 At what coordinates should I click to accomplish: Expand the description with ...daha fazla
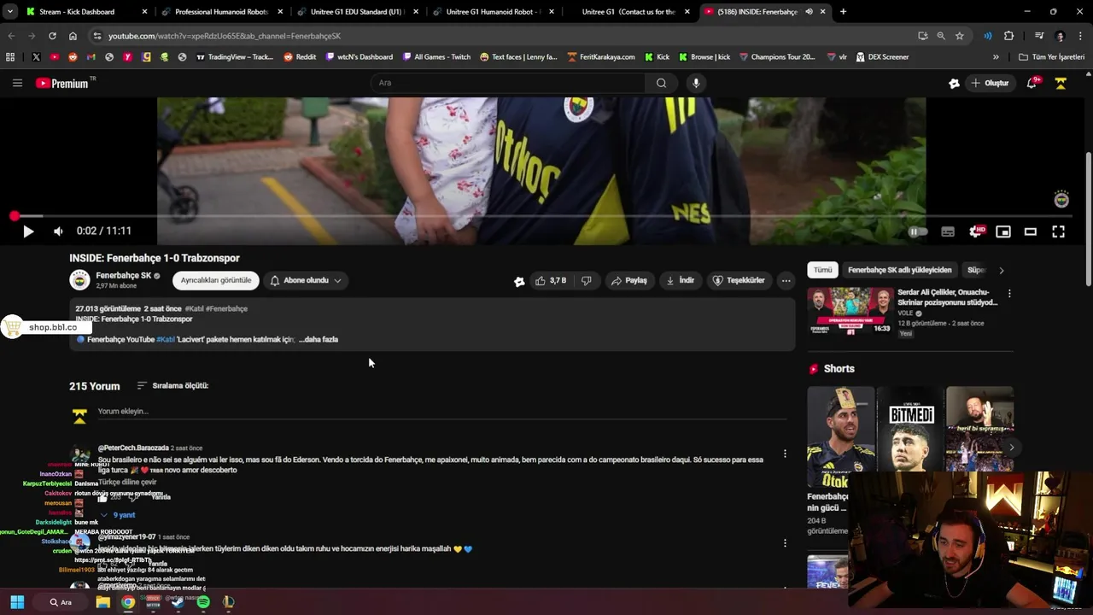click(319, 340)
